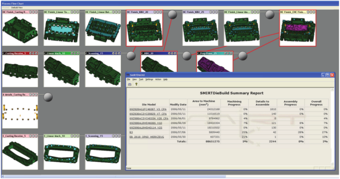Open the View menu in SMIRTDieUtil
Image resolution: width=340 pixels, height=179 pixels.
[135, 79]
